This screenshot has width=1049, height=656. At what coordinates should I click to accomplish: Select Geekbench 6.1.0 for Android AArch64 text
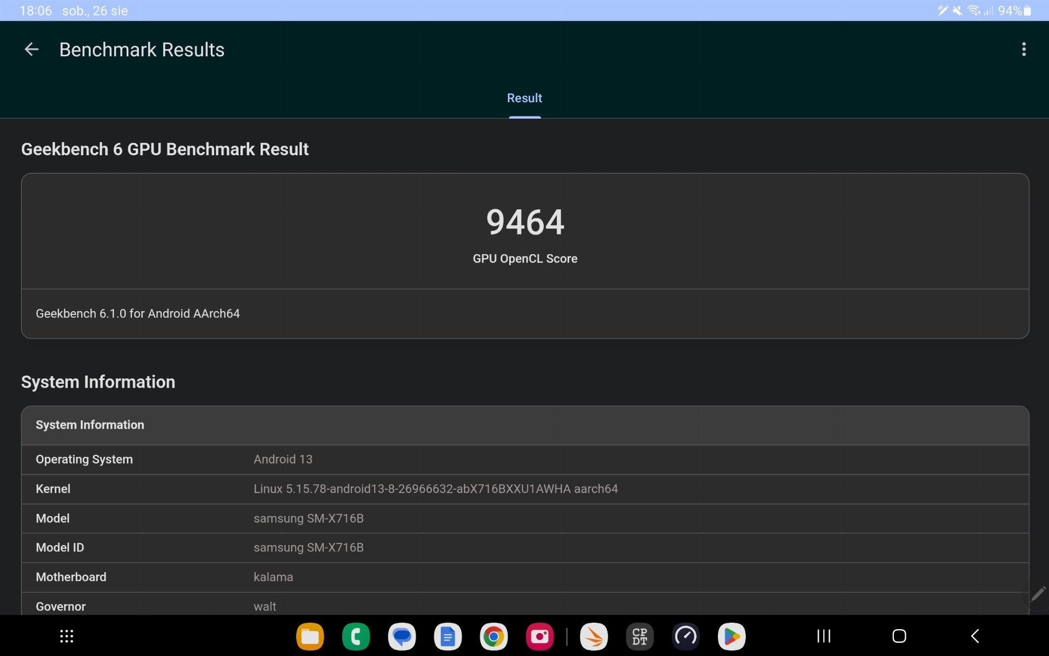(x=138, y=314)
